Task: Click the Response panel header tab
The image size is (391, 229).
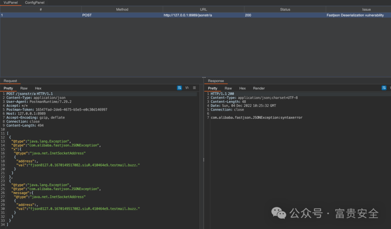Action: [x=216, y=81]
